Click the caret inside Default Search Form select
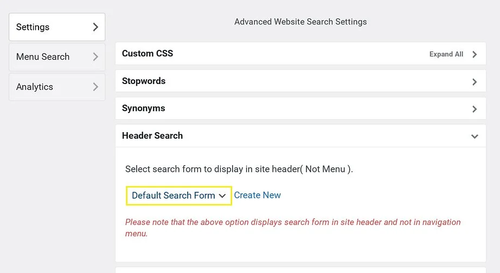This screenshot has height=273, width=500. click(222, 196)
